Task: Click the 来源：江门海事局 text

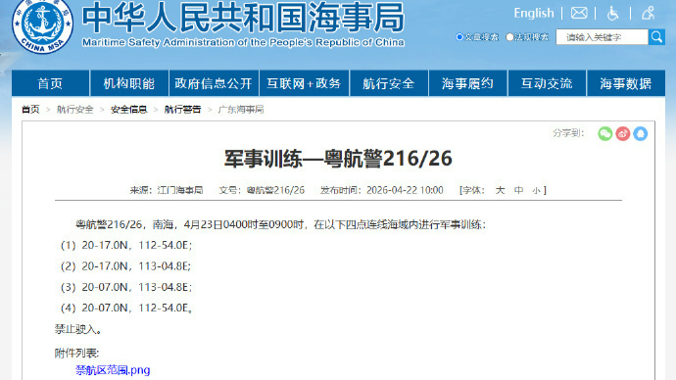Action: (167, 190)
